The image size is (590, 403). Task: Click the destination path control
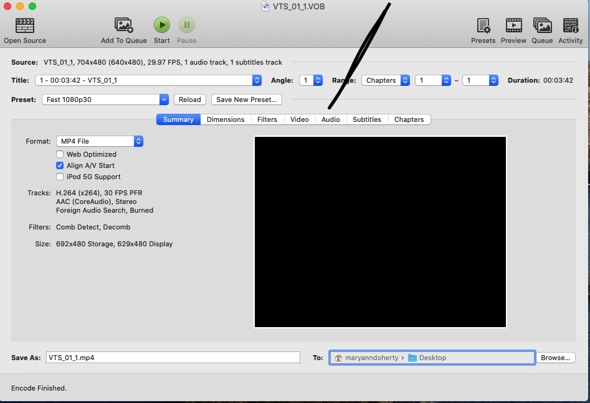click(x=432, y=358)
